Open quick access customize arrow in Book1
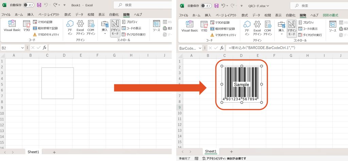Screen dimensions: 348x161 pyautogui.click(x=64, y=5)
